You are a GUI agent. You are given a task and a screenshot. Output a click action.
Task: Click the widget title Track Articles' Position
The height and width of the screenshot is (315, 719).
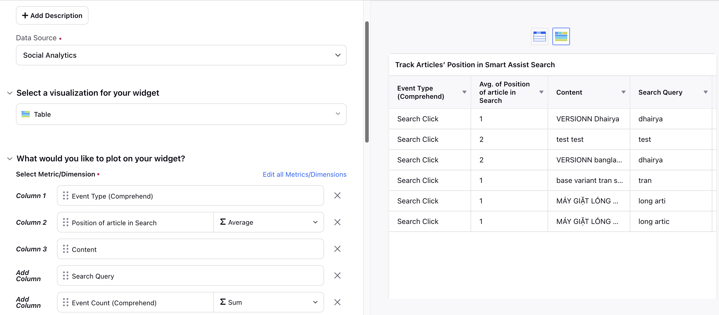[x=475, y=65]
